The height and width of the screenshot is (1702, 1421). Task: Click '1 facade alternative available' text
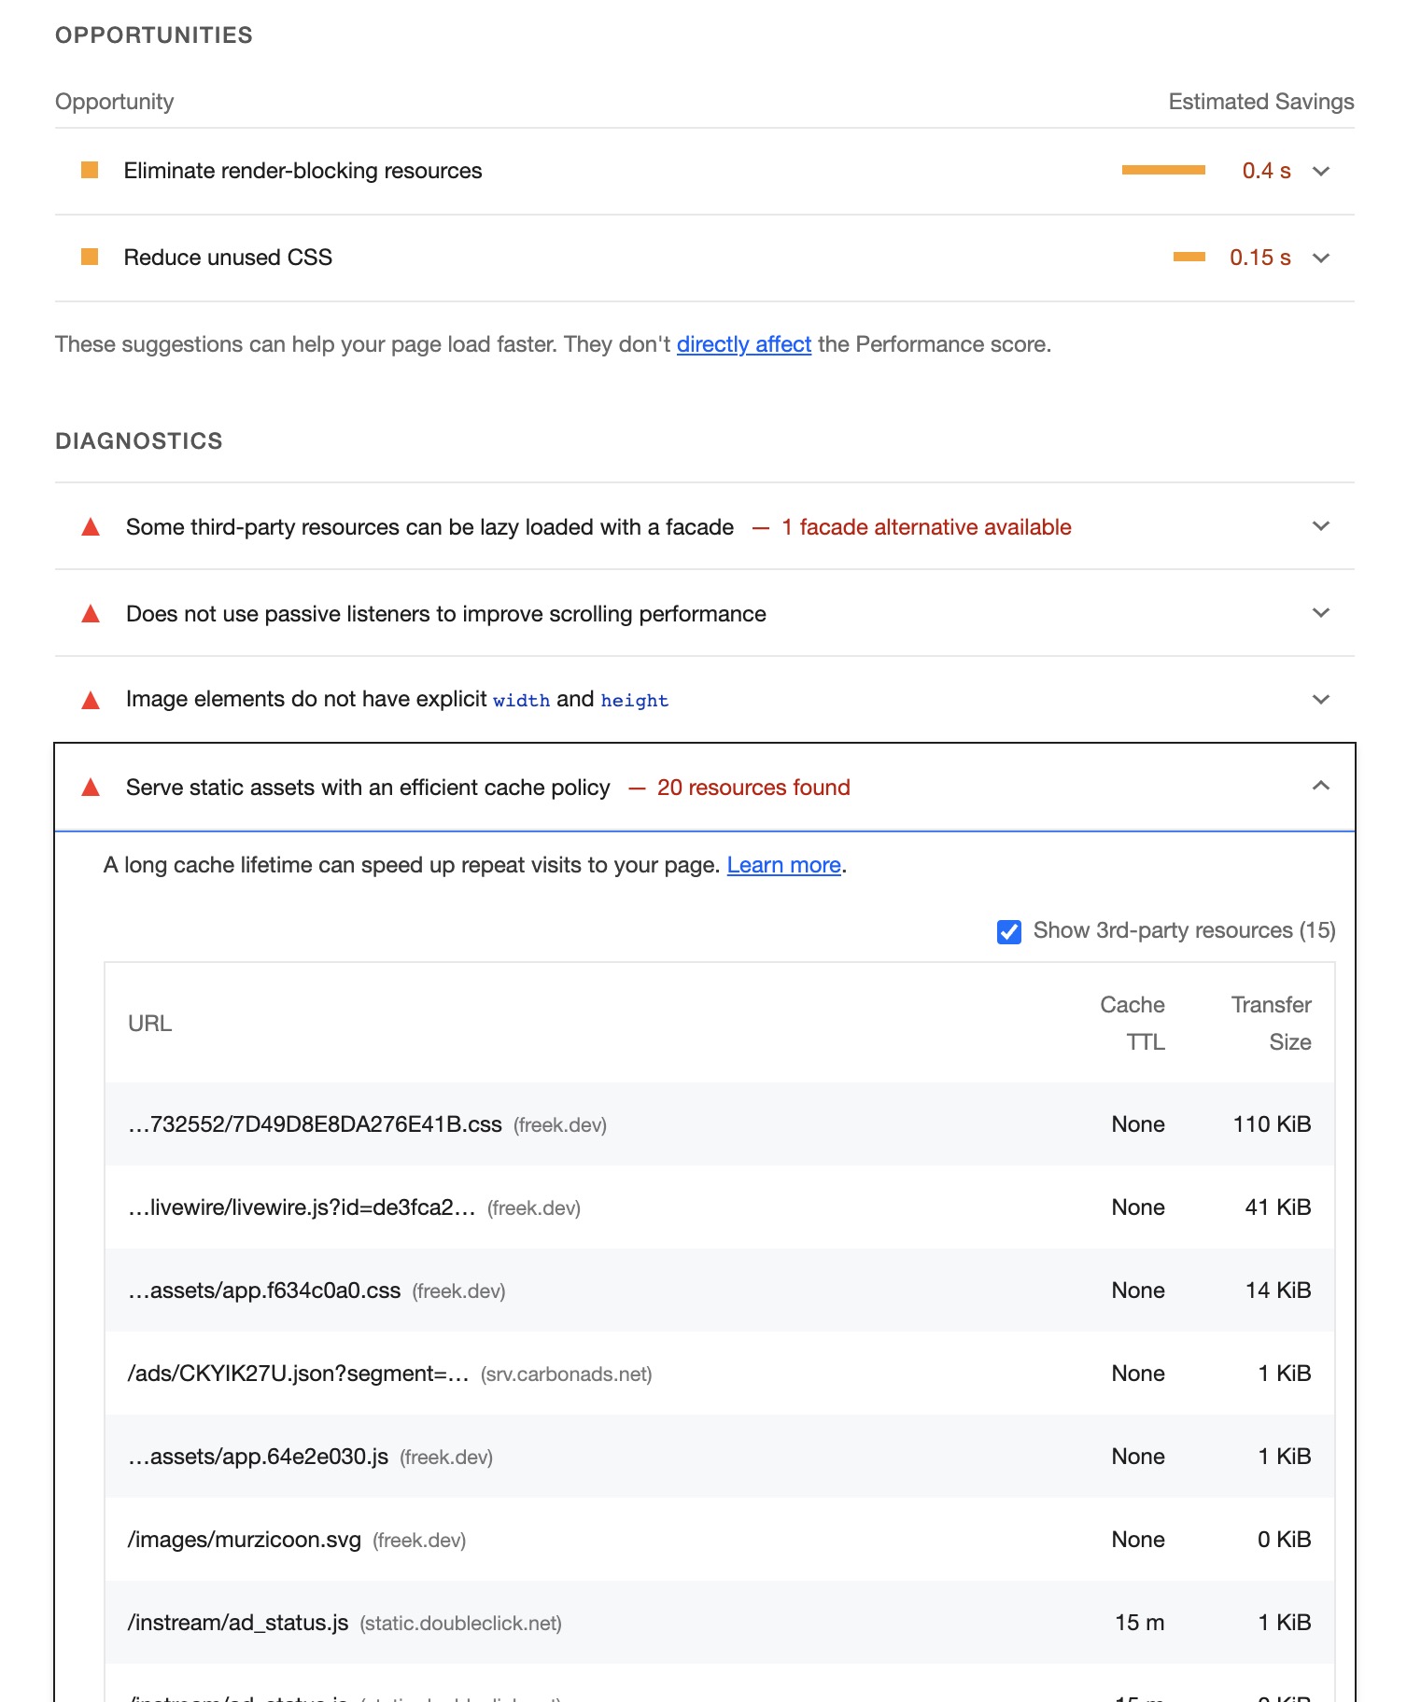[x=926, y=527]
